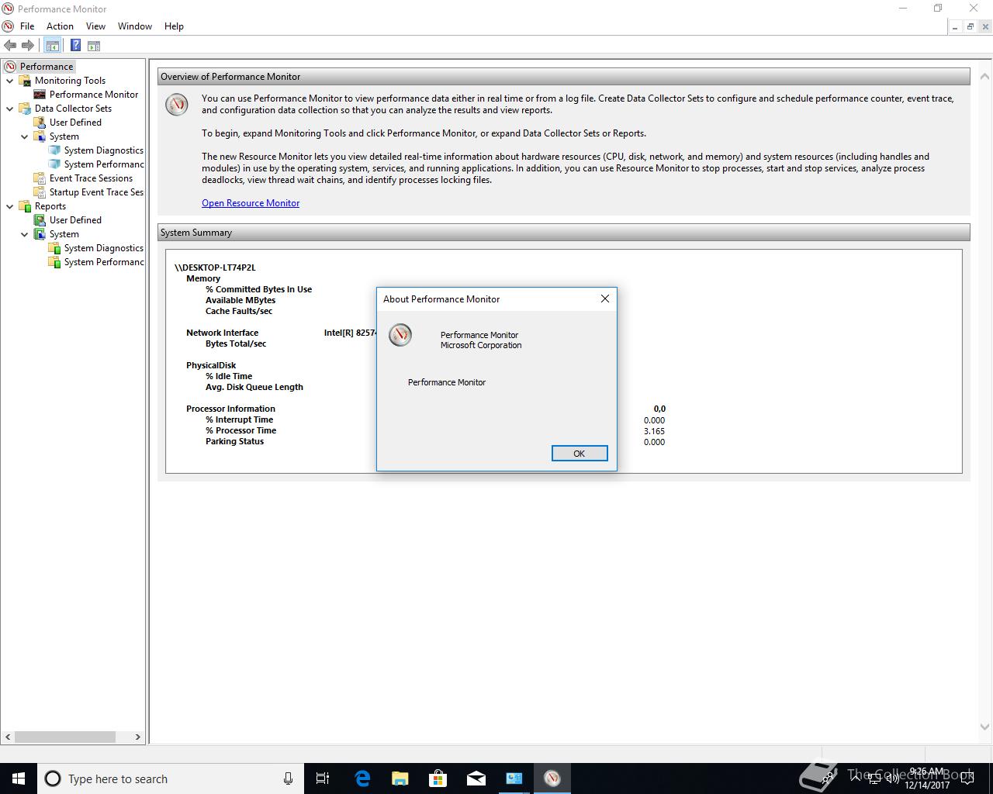Click "Bytes Total/sec" counter text
Image resolution: width=993 pixels, height=794 pixels.
tap(236, 343)
